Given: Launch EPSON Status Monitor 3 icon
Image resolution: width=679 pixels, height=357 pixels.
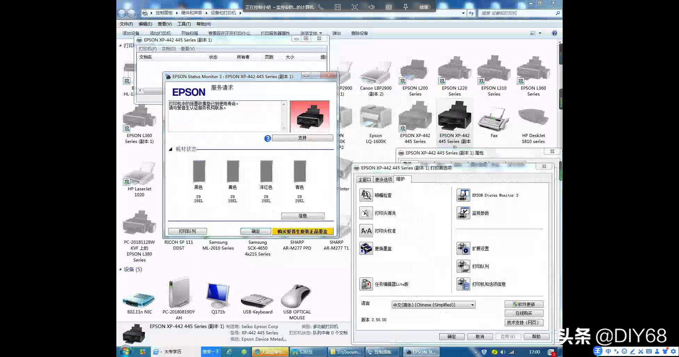Looking at the screenshot, I should 463,195.
